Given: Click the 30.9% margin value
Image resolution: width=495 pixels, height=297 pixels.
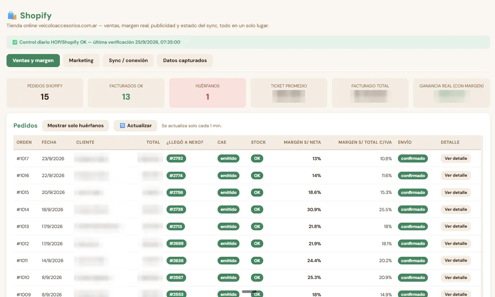Looking at the screenshot, I should tap(314, 209).
